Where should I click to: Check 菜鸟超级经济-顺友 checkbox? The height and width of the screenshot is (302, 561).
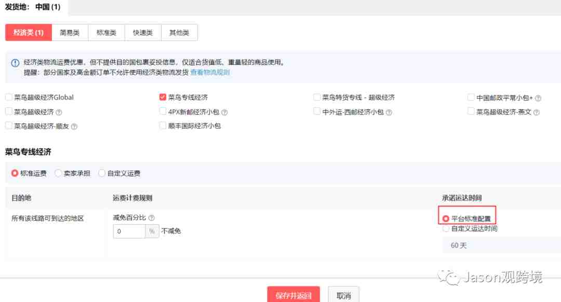pyautogui.click(x=9, y=126)
